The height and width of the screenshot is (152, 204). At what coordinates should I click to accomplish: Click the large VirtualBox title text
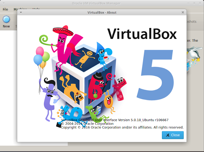(142, 34)
